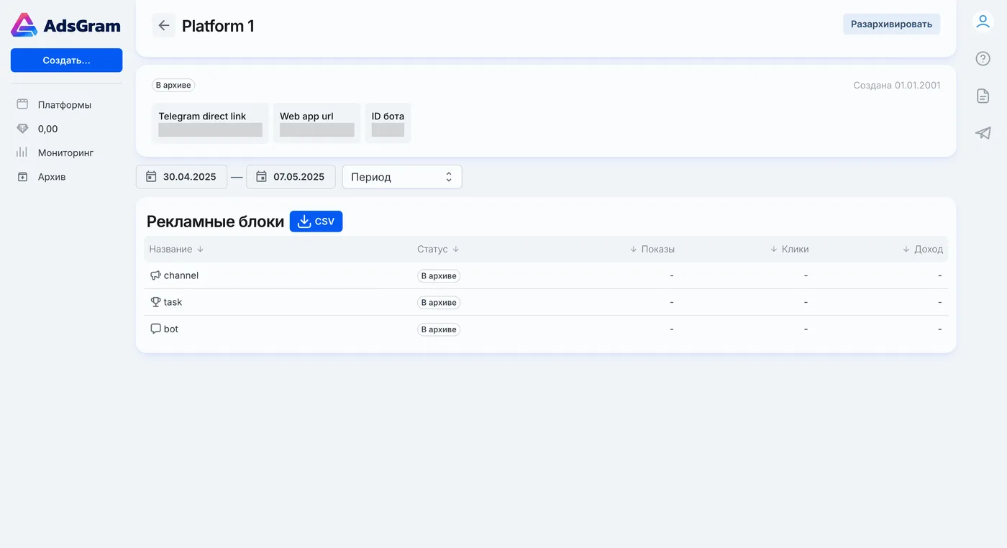Download CSV of ad blocks
Viewport: 1007px width, 548px height.
tap(316, 222)
